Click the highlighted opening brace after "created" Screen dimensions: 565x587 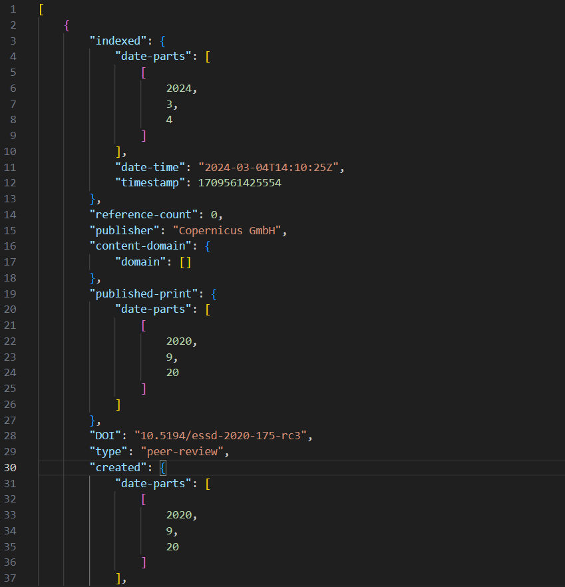click(163, 468)
